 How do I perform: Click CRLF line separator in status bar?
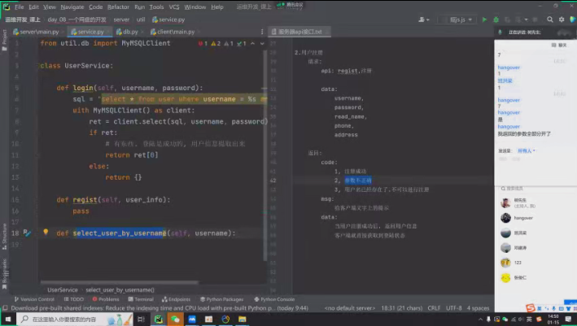(x=434, y=308)
